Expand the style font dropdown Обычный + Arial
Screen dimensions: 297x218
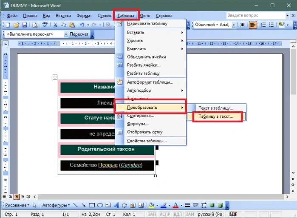pyautogui.click(x=234, y=25)
